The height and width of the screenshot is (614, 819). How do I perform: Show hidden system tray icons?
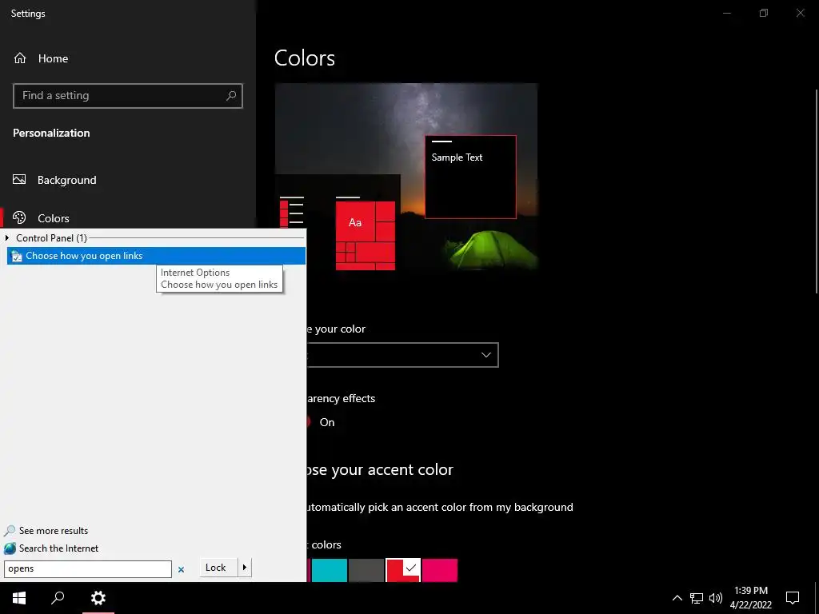tap(677, 598)
